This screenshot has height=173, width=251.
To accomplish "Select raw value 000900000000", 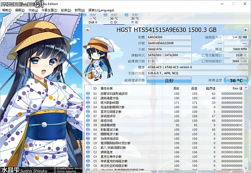I will point(232,102).
